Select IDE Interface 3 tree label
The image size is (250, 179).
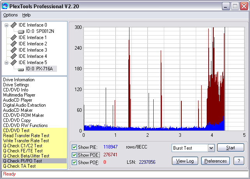coord(33,50)
